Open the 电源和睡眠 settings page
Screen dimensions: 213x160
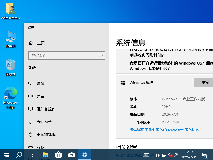(67, 135)
